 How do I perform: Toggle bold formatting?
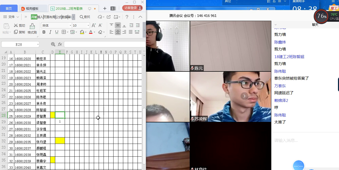tap(44, 32)
